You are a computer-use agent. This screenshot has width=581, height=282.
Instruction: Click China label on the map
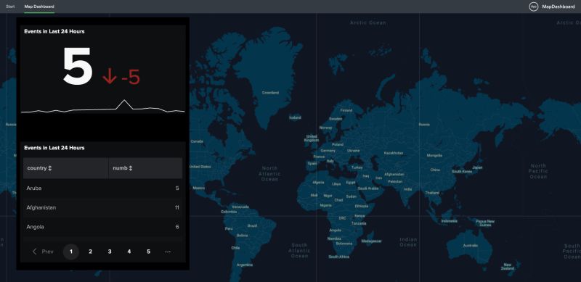435,170
